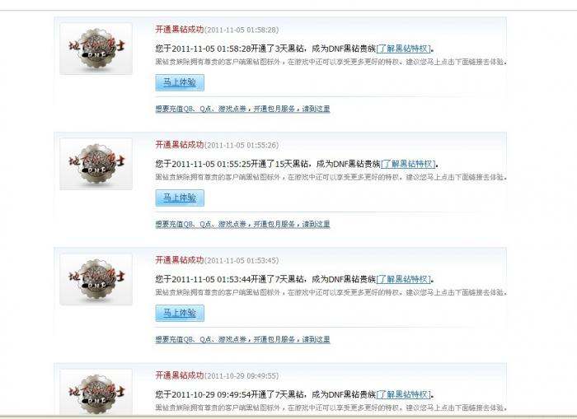Viewport: 577px width, 419px height.
Task: Click DNF logo in 2011-10-29 notification
Action: [96, 392]
